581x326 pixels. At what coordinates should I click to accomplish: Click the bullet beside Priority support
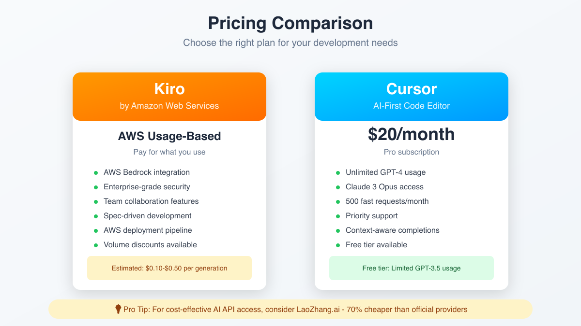click(338, 216)
